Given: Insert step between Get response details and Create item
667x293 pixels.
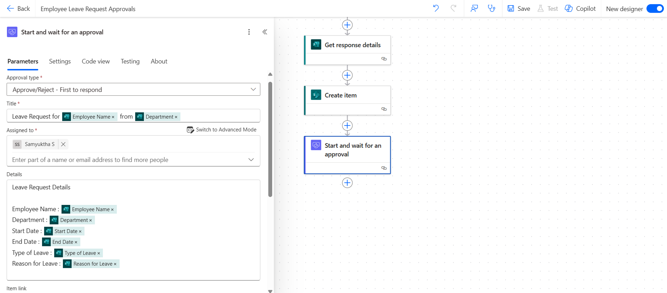Looking at the screenshot, I should pyautogui.click(x=347, y=75).
